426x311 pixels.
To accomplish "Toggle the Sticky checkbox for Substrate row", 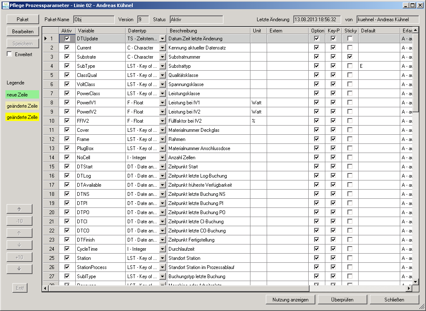I will coord(350,57).
